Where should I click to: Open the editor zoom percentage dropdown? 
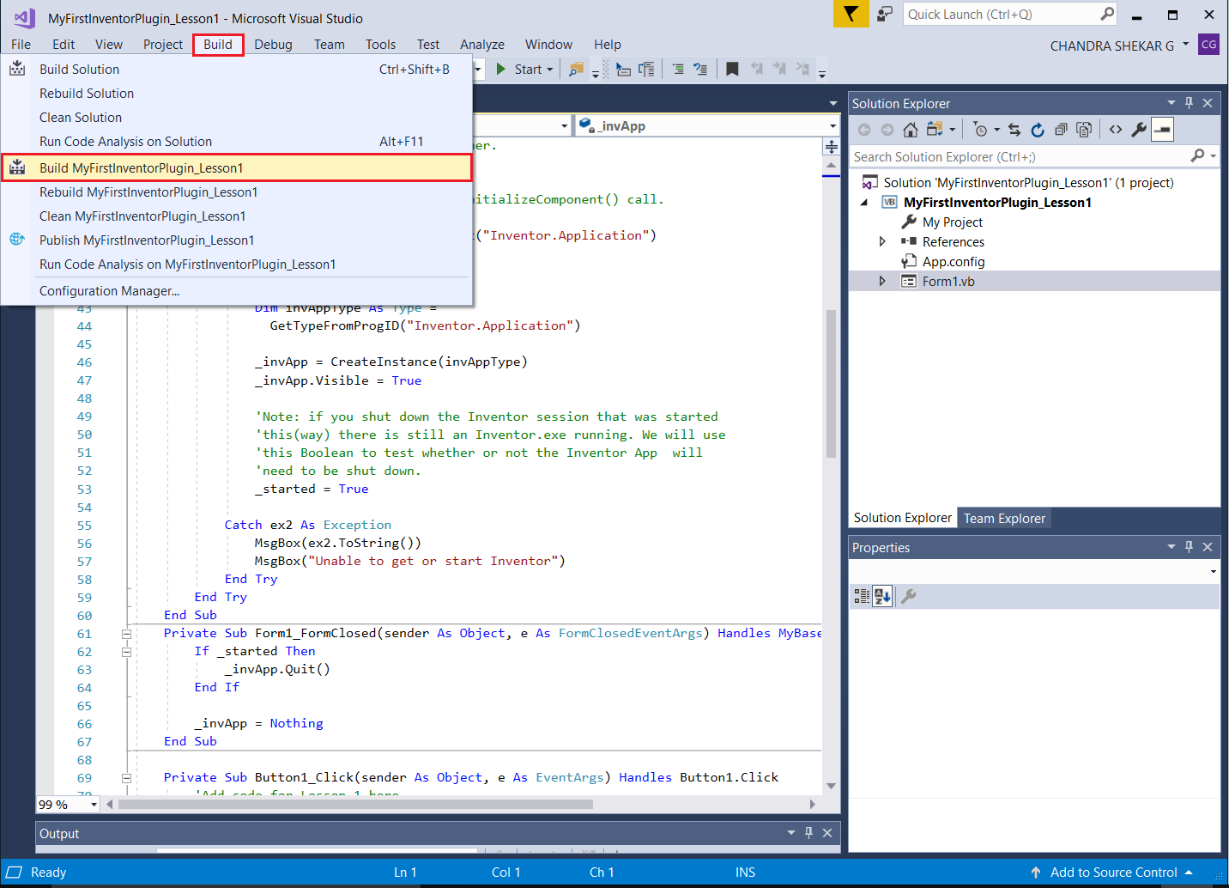coord(94,805)
